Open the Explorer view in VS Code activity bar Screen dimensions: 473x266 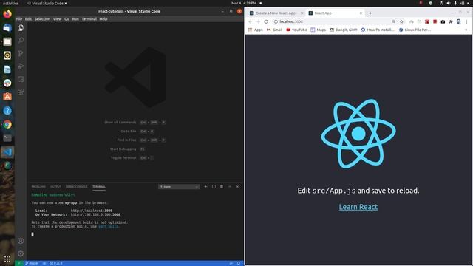(x=21, y=28)
